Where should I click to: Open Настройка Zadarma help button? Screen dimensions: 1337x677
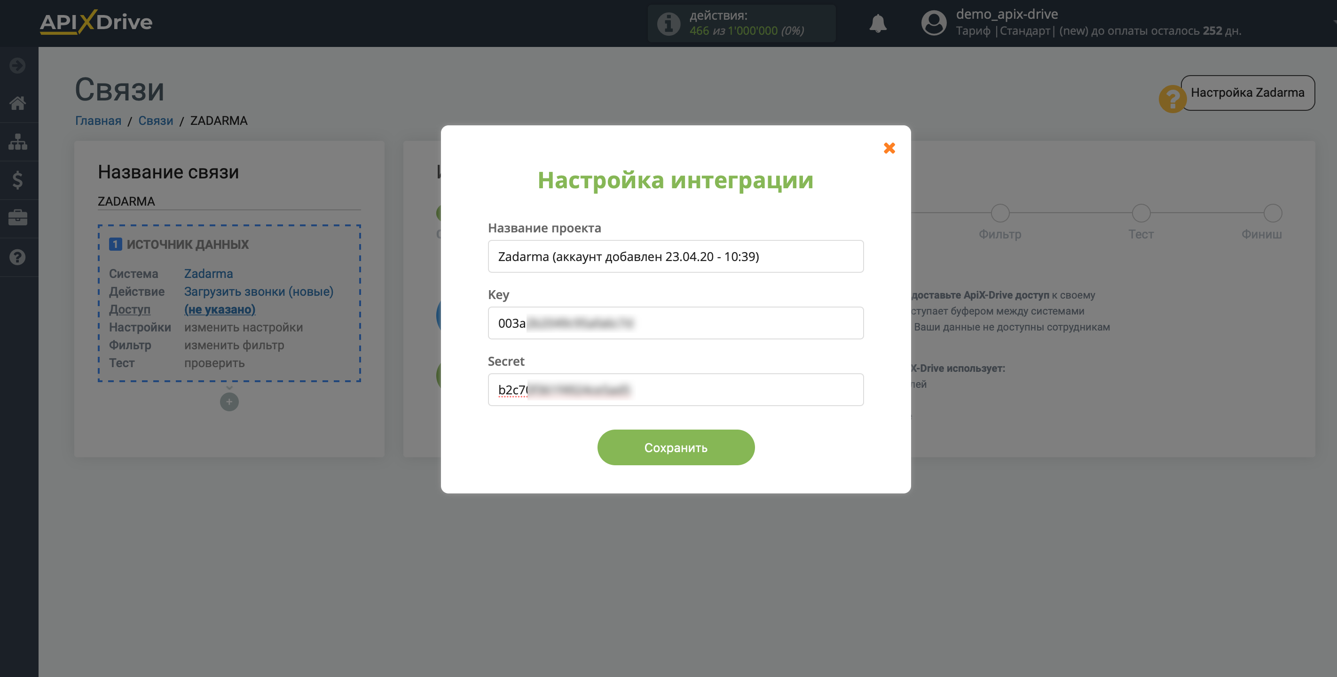coord(1247,93)
